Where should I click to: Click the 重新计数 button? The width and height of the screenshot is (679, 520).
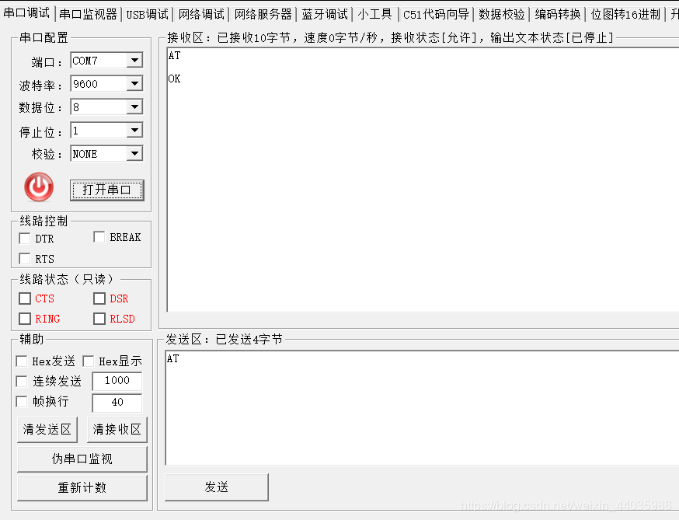tap(82, 487)
